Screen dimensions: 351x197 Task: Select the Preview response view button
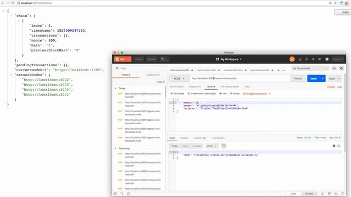(197, 146)
